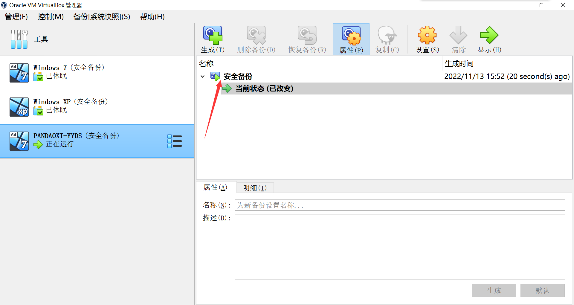Open the 备份[系统快照](S) menu
Image resolution: width=574 pixels, height=305 pixels.
(102, 17)
